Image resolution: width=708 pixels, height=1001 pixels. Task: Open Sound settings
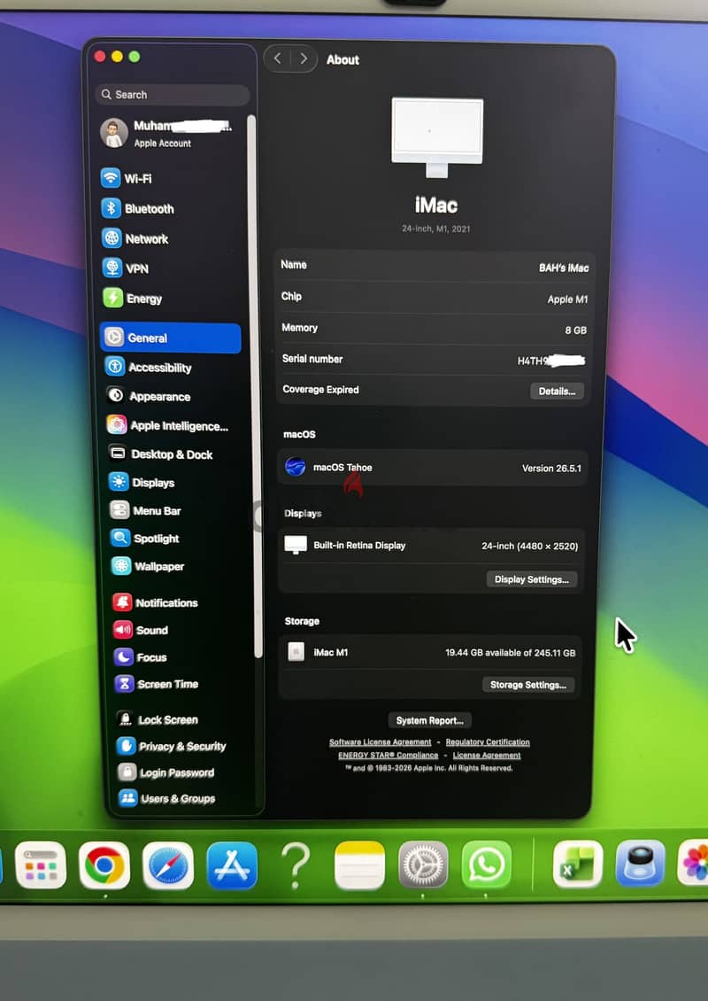[x=141, y=630]
